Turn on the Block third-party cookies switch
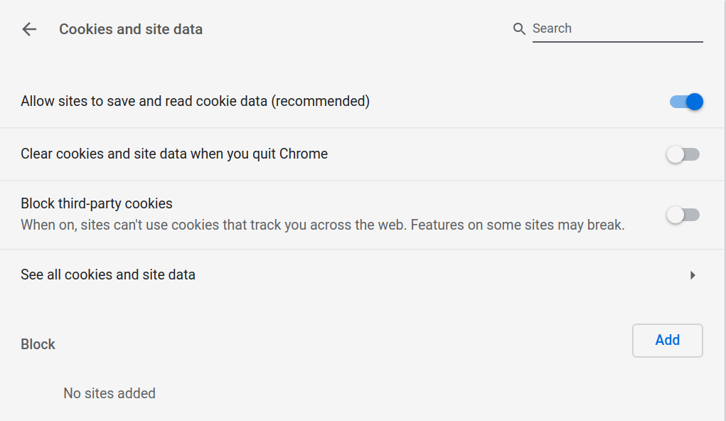This screenshot has width=726, height=421. 683,215
